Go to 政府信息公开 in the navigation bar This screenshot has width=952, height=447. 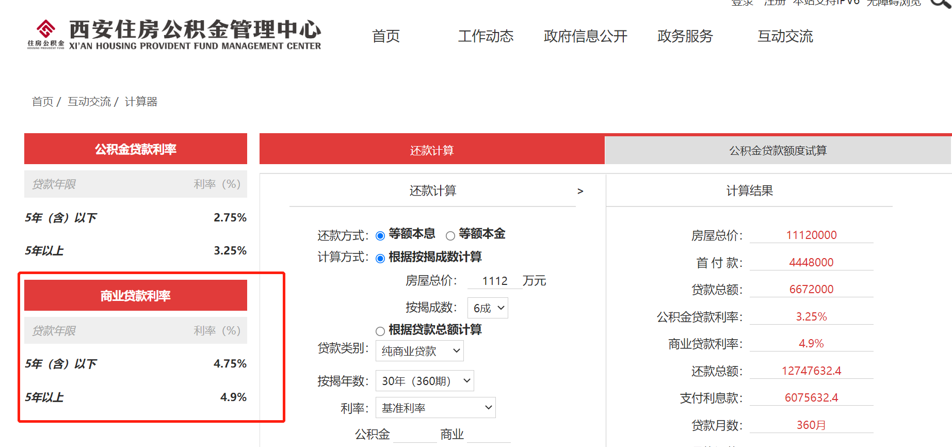pyautogui.click(x=585, y=36)
